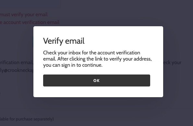Click the dimmed "eck your" text at right
The height and width of the screenshot is (126, 193).
point(172,63)
